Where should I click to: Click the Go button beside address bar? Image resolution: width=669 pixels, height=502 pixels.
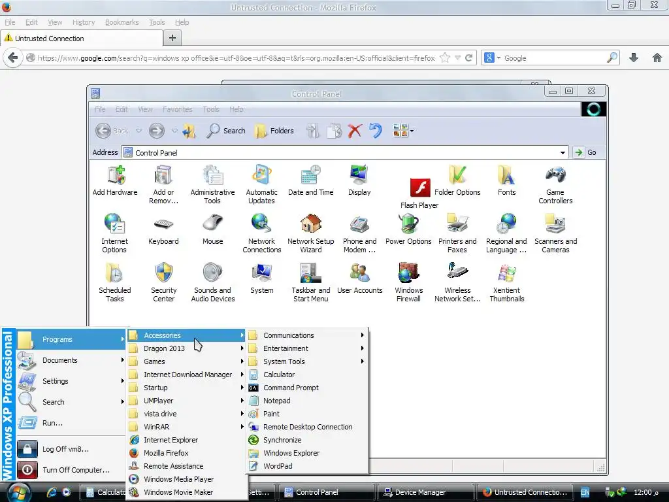(585, 152)
